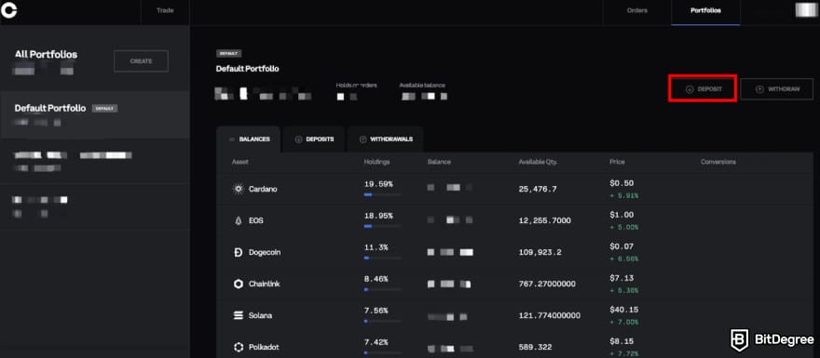Screen dimensions: 820x358
Task: Click Dogecoin quantity 109,923.2
Action: (x=540, y=253)
